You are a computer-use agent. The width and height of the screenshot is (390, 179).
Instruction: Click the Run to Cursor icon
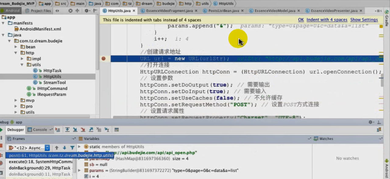[x=107, y=130]
